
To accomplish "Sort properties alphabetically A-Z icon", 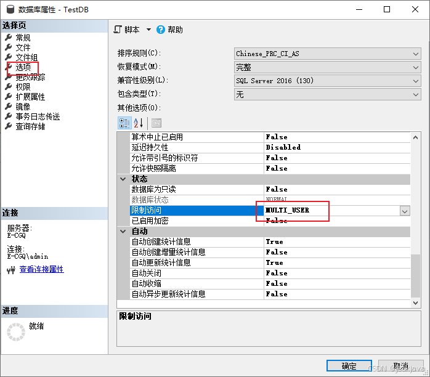I will (138, 123).
